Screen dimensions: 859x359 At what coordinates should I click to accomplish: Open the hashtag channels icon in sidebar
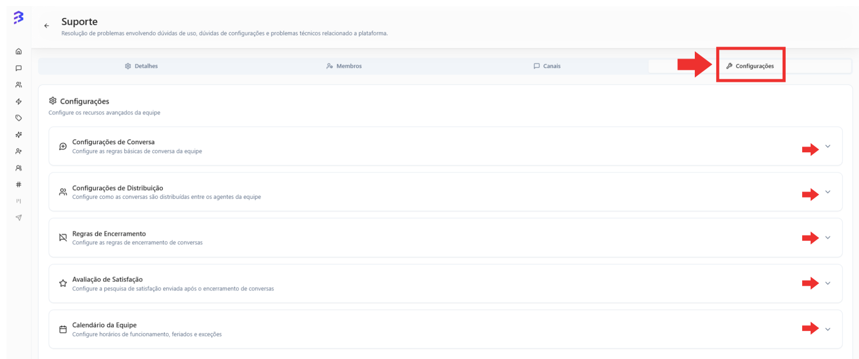(x=19, y=184)
